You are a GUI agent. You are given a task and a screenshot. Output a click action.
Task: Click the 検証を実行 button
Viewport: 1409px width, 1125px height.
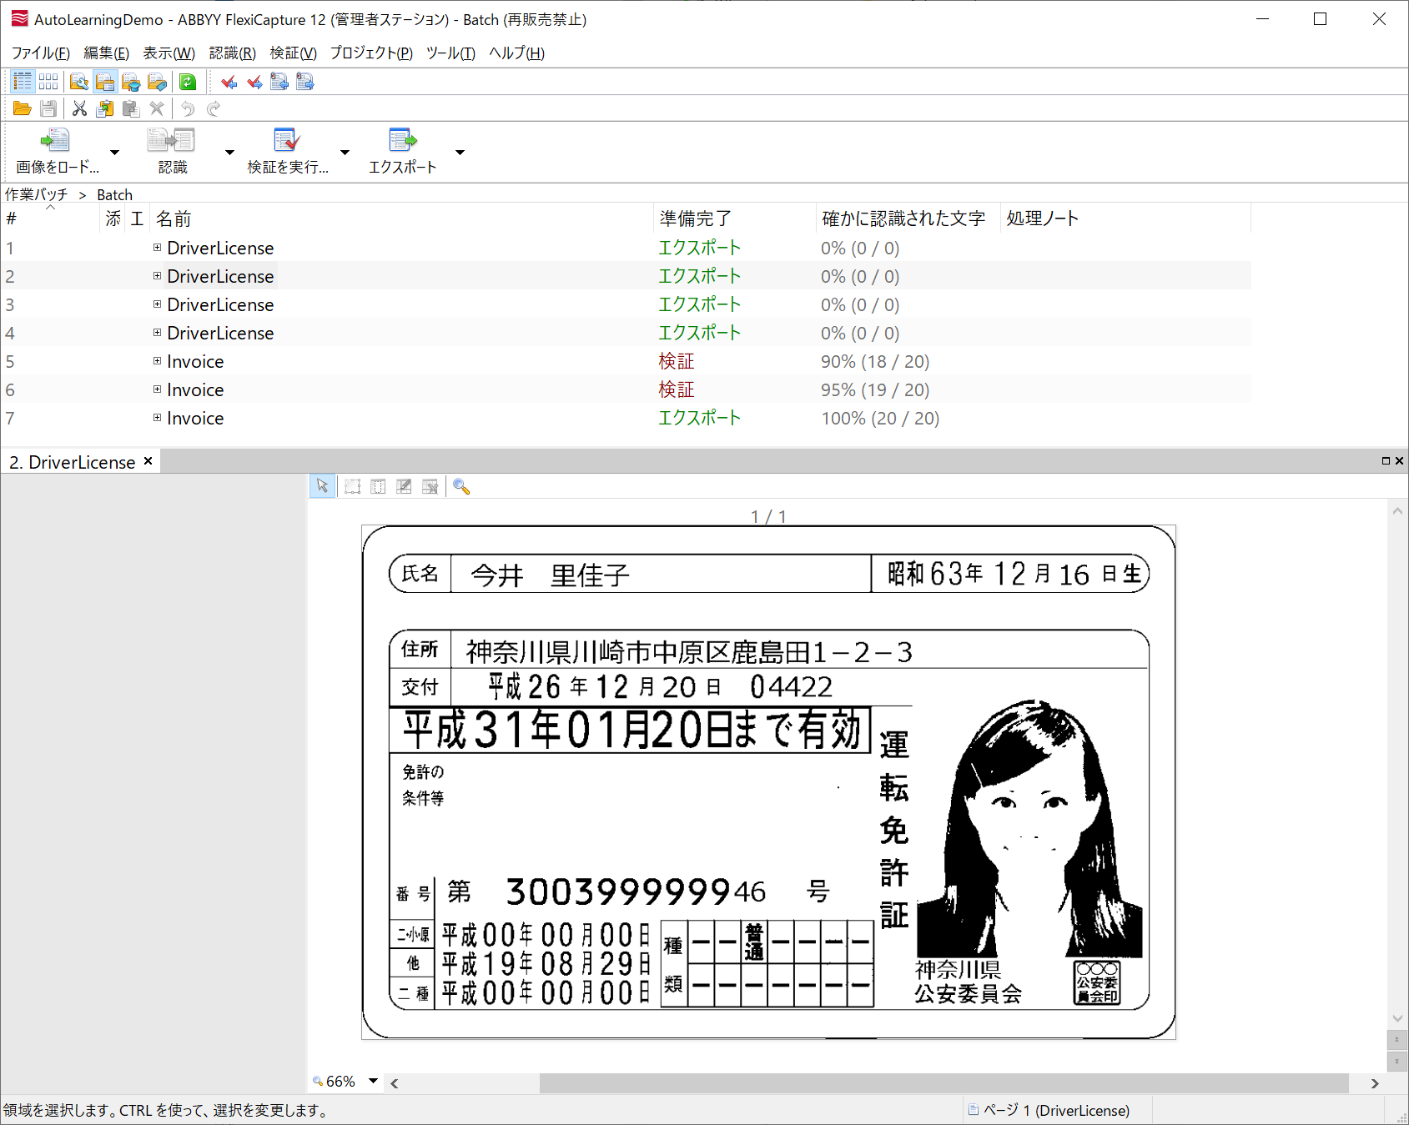(287, 151)
